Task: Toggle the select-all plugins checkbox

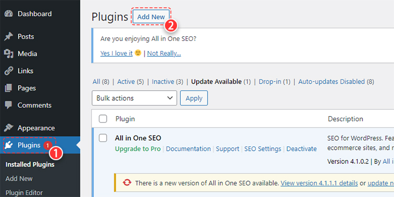Action: pos(103,119)
